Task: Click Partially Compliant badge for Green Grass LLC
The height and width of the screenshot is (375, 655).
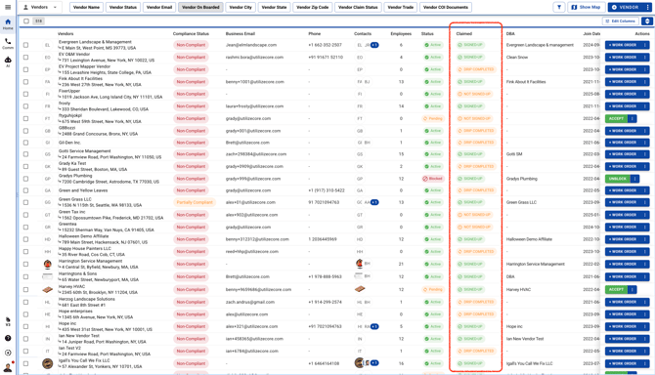Action: click(x=195, y=202)
